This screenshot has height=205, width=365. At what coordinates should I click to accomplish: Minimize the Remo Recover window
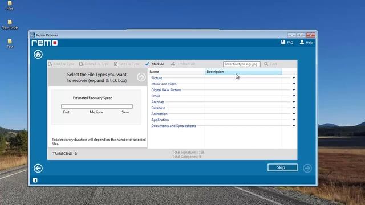(x=291, y=35)
